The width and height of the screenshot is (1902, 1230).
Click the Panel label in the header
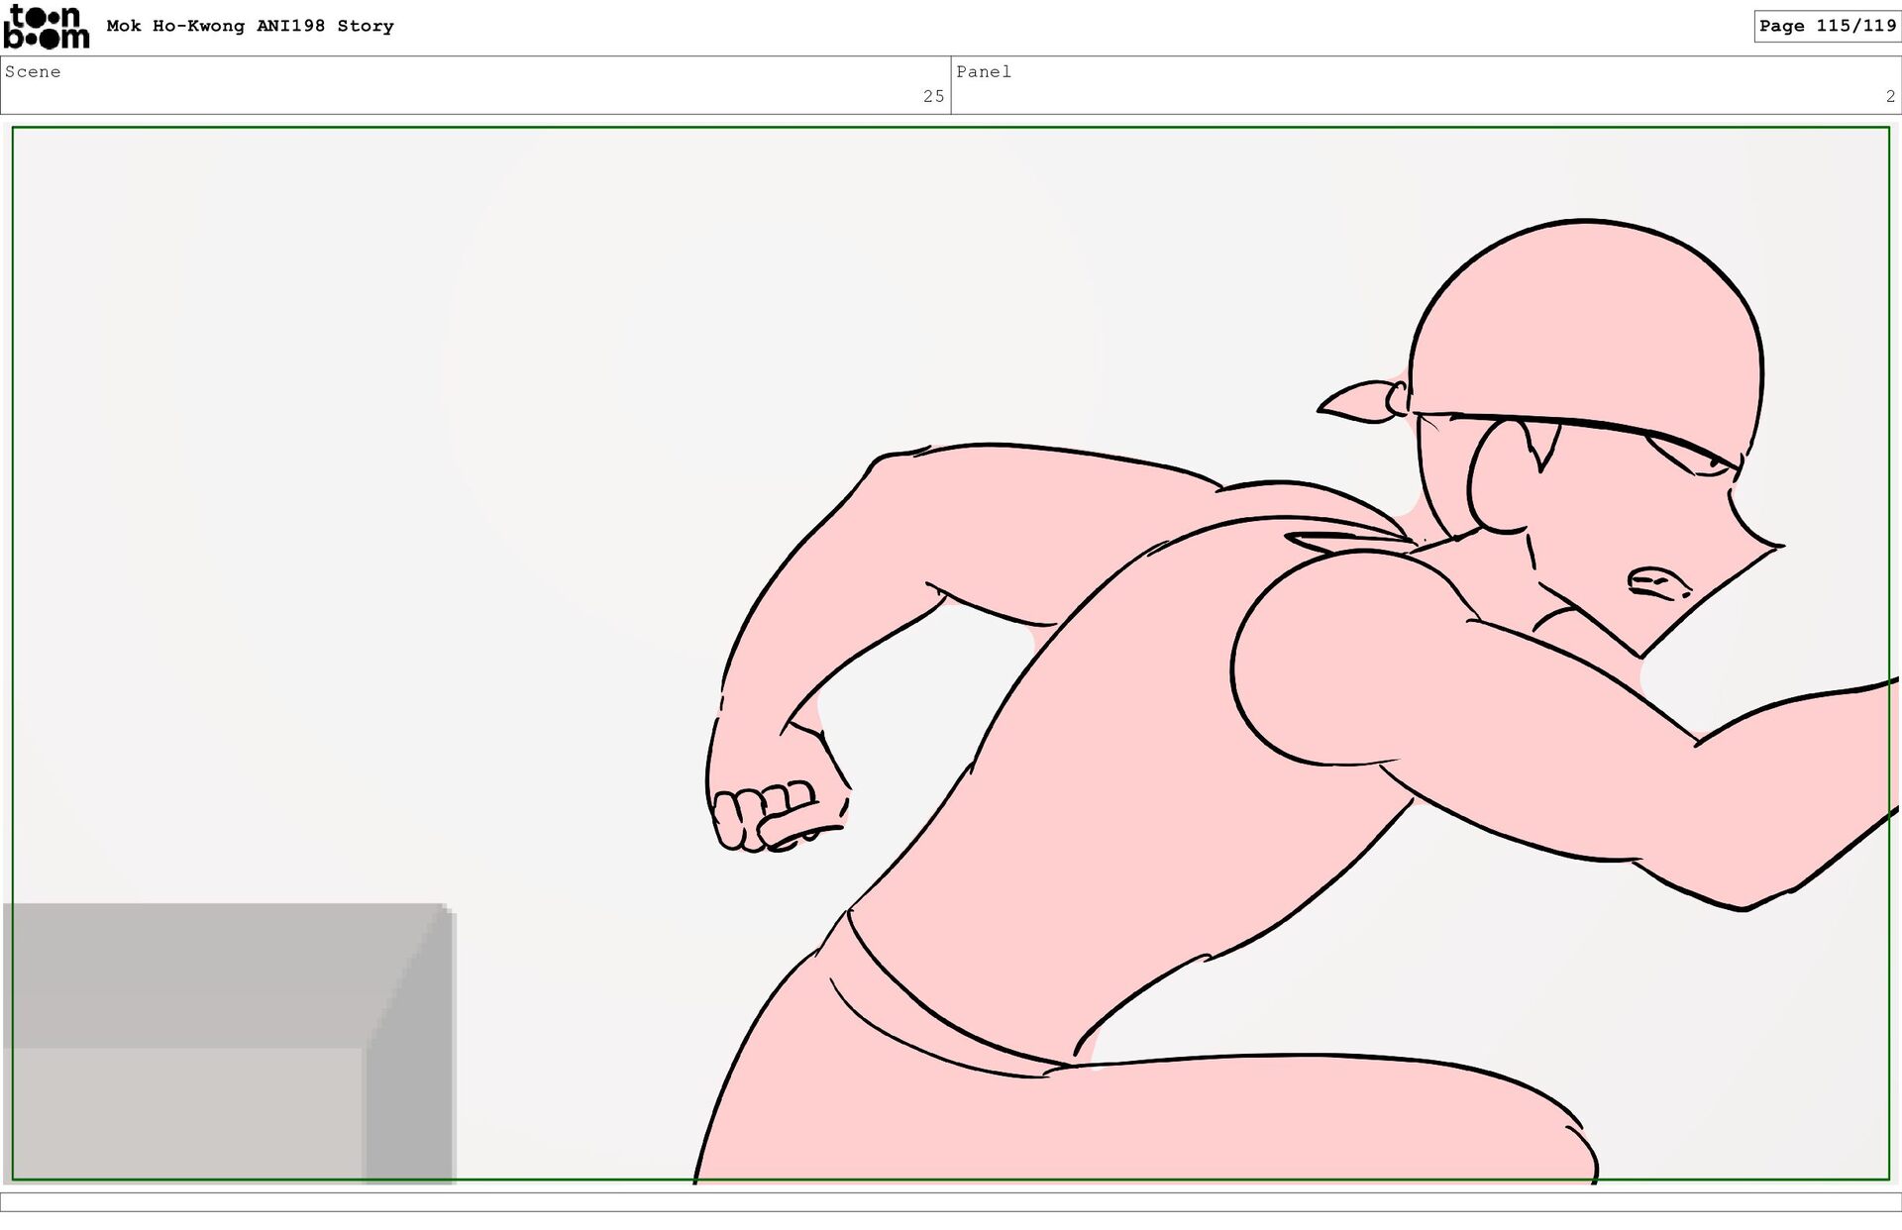tap(983, 72)
